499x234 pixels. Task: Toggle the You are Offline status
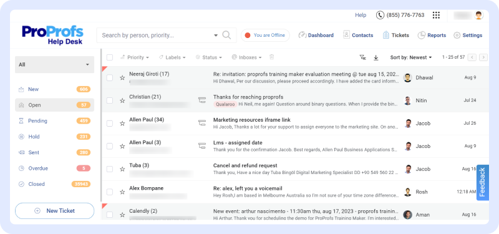point(265,36)
